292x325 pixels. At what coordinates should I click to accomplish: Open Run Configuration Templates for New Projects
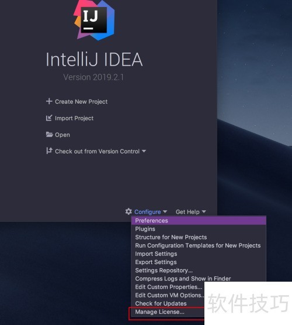(x=199, y=245)
